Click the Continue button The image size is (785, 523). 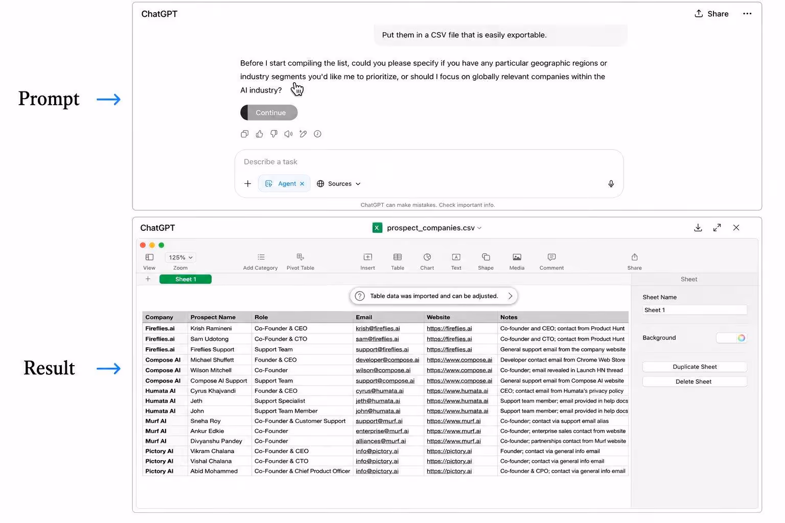coord(269,112)
